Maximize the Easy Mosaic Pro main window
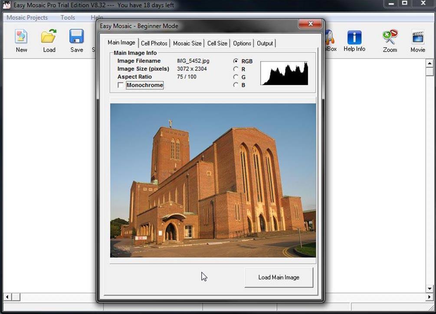The width and height of the screenshot is (436, 314). (x=405, y=3)
